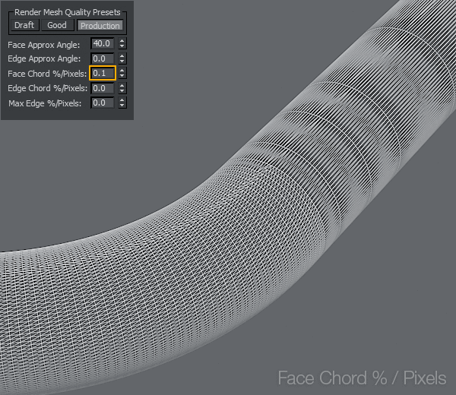This screenshot has width=456, height=395.
Task: Click the Max Edge %/Pixels value field
Action: pos(103,103)
